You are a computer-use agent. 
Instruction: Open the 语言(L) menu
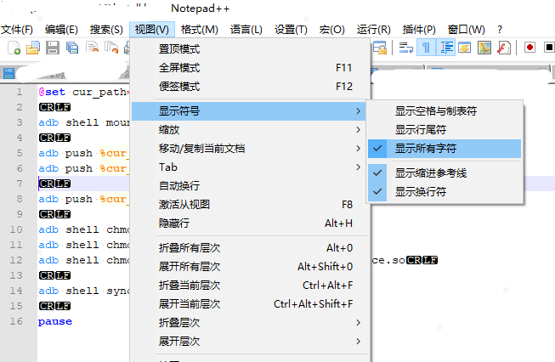tap(246, 30)
